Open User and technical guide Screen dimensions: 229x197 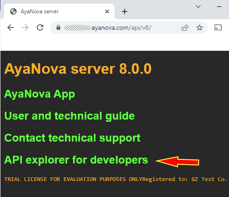[69, 116]
